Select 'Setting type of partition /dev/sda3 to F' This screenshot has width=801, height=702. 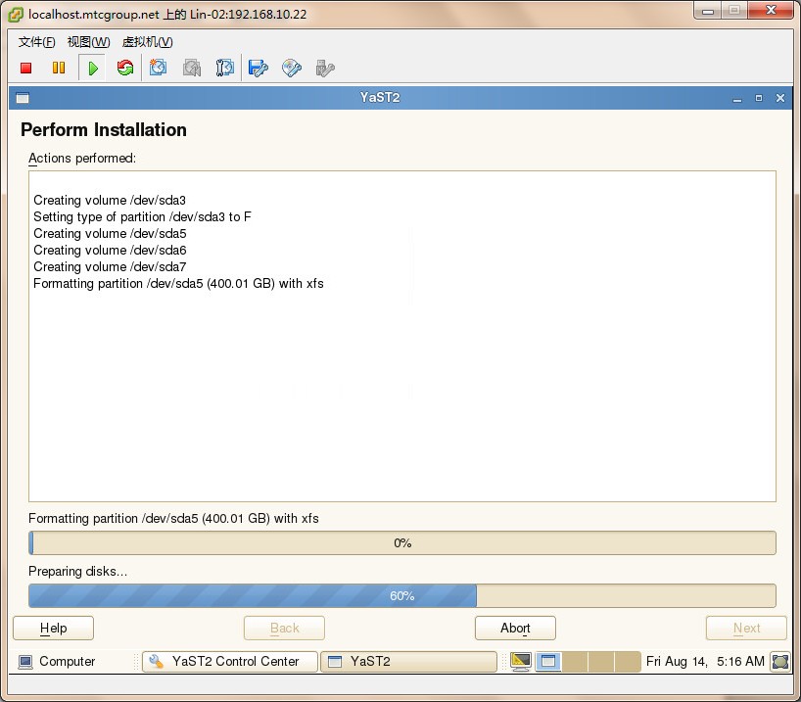coord(143,217)
